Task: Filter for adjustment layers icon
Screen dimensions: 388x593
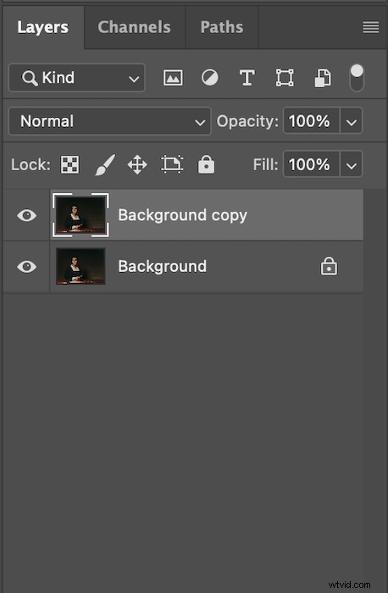Action: click(x=209, y=78)
